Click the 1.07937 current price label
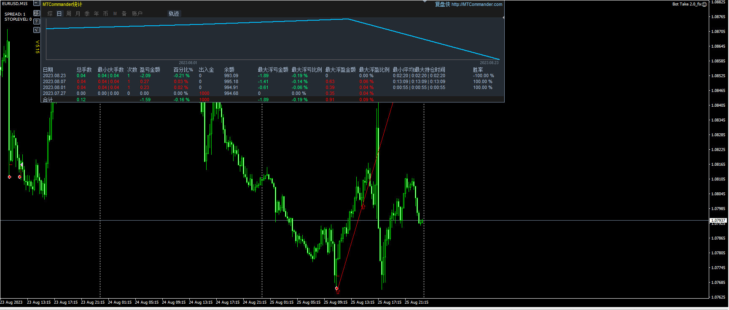Viewport: 729px width, 310px height. pyautogui.click(x=718, y=221)
